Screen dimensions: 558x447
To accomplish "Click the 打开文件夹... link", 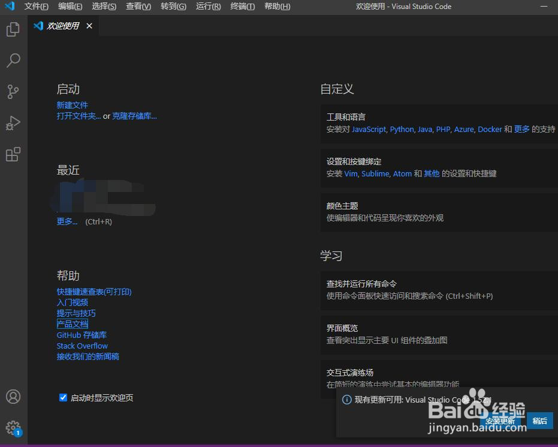I will (79, 116).
